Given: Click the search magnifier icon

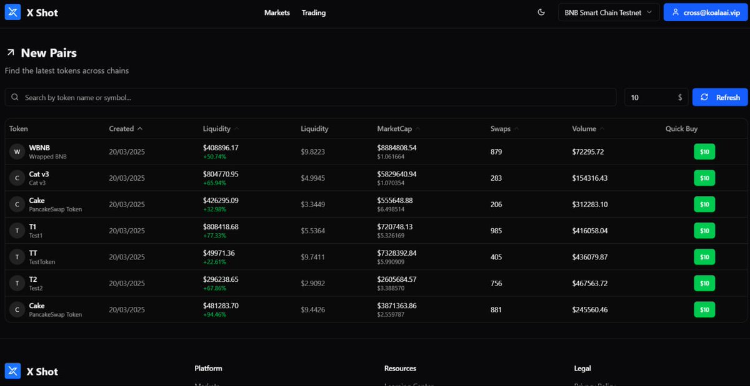Looking at the screenshot, I should click(15, 97).
